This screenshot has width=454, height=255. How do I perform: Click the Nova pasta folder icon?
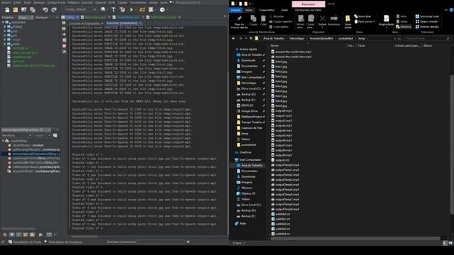(348, 19)
